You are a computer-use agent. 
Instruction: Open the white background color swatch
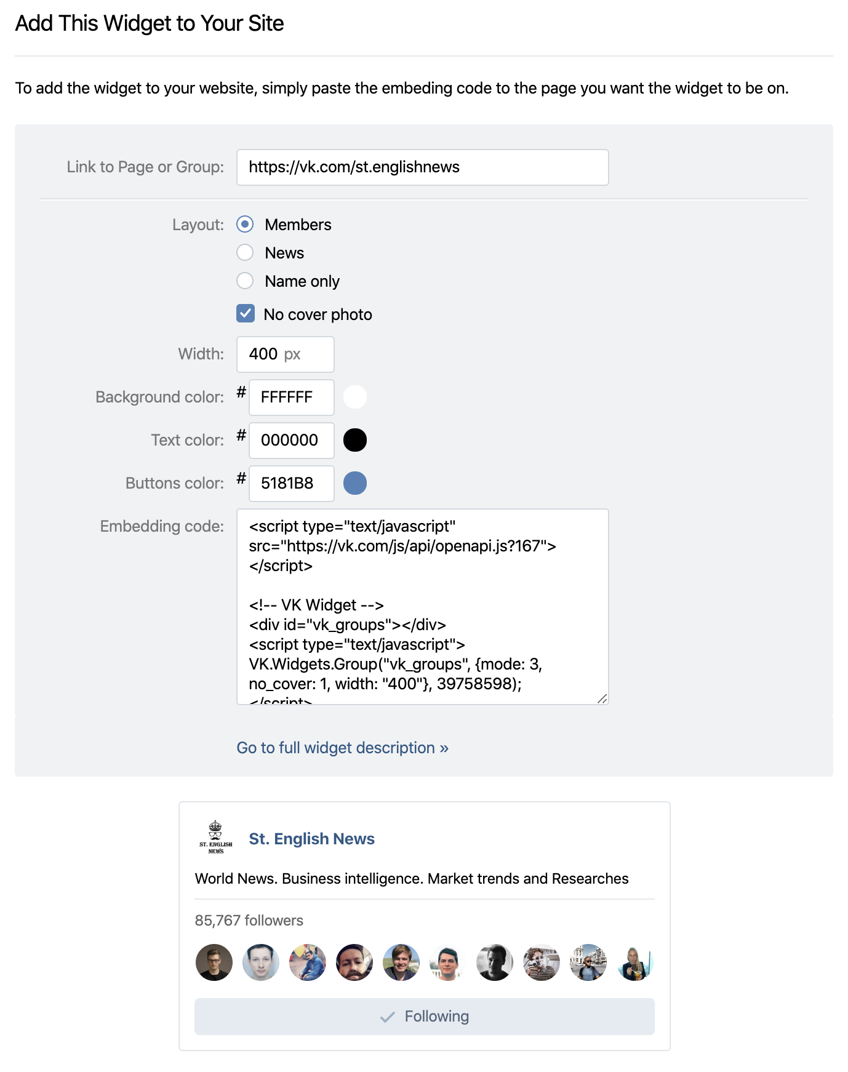355,397
